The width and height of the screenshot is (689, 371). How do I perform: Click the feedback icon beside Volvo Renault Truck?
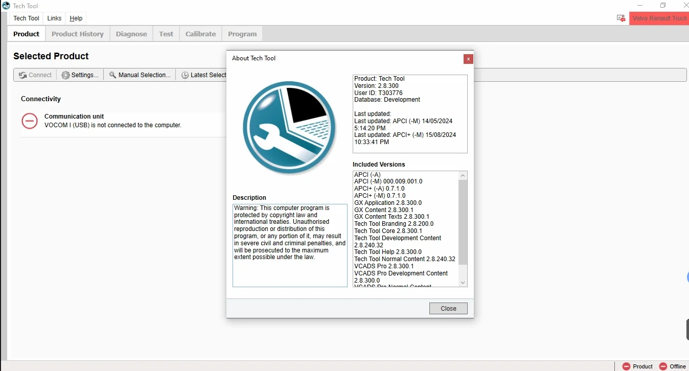621,18
